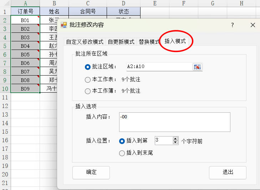The image size is (260, 190).
Task: Switch to the 自定义修改模式 tab
Action: click(85, 42)
